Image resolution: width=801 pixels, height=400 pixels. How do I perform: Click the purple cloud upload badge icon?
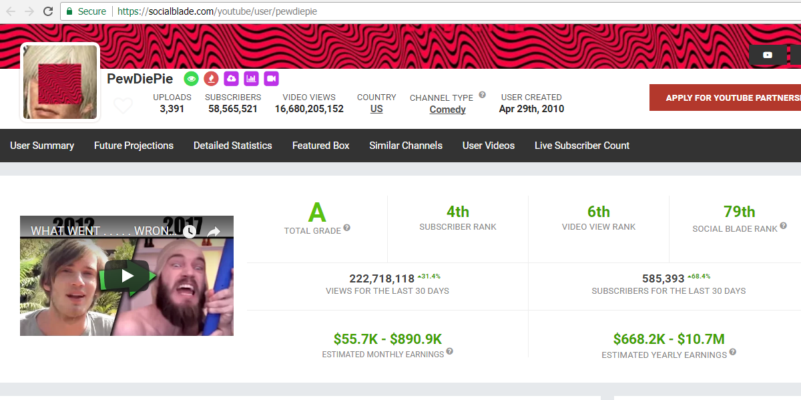coord(231,79)
